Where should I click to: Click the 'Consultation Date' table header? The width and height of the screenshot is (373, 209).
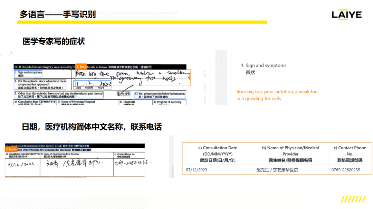(x=218, y=154)
